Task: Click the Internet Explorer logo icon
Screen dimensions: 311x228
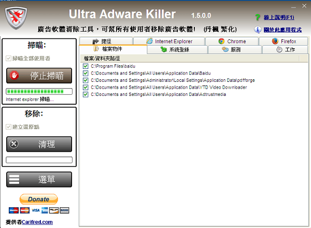Action: pyautogui.click(x=150, y=41)
